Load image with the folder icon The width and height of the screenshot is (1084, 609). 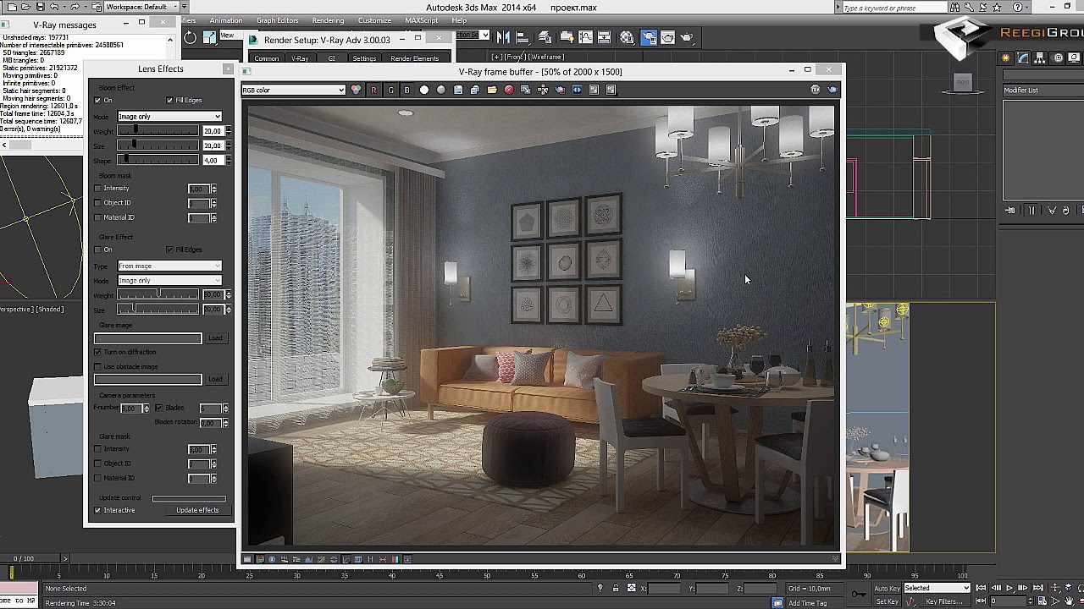coord(492,90)
